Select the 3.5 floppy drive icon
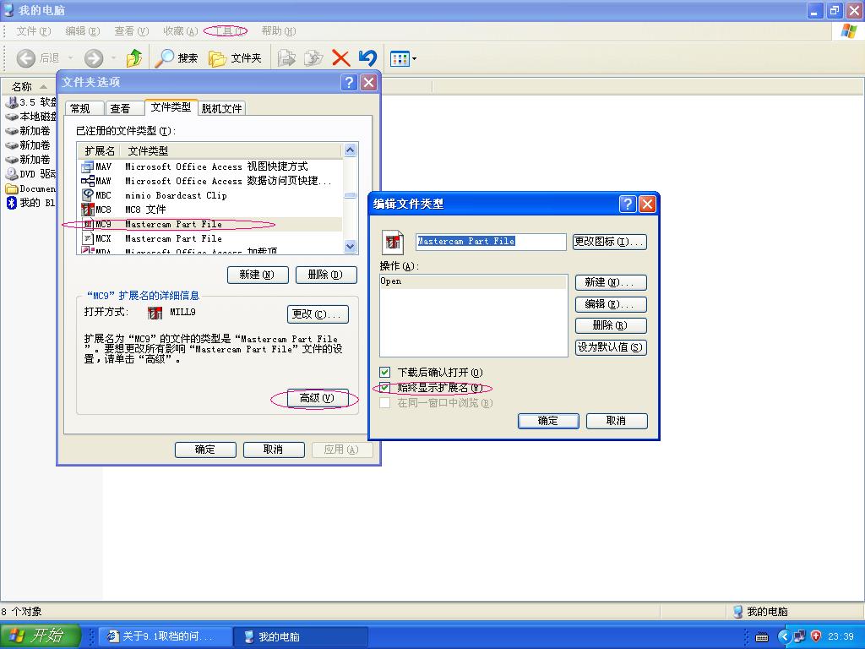Screen dimensions: 865x649 pyautogui.click(x=12, y=102)
